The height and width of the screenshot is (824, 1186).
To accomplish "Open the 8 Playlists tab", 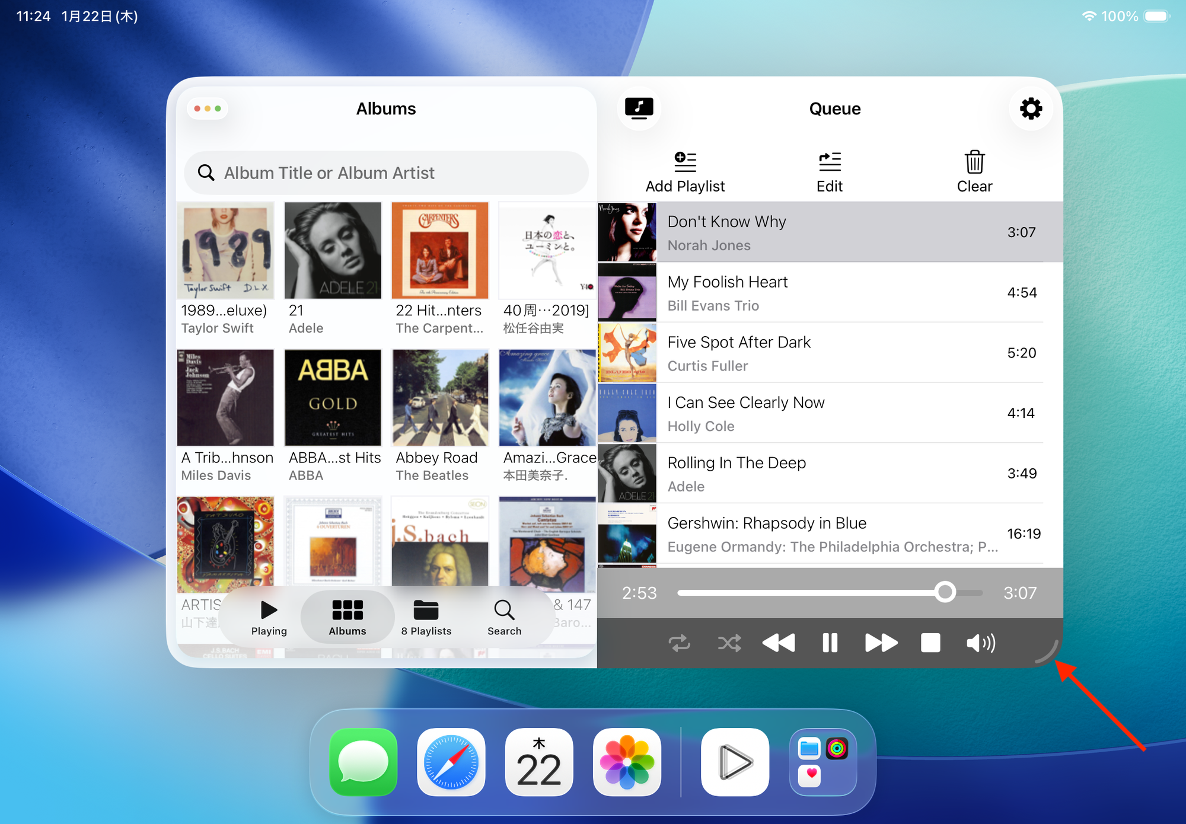I will click(x=426, y=618).
